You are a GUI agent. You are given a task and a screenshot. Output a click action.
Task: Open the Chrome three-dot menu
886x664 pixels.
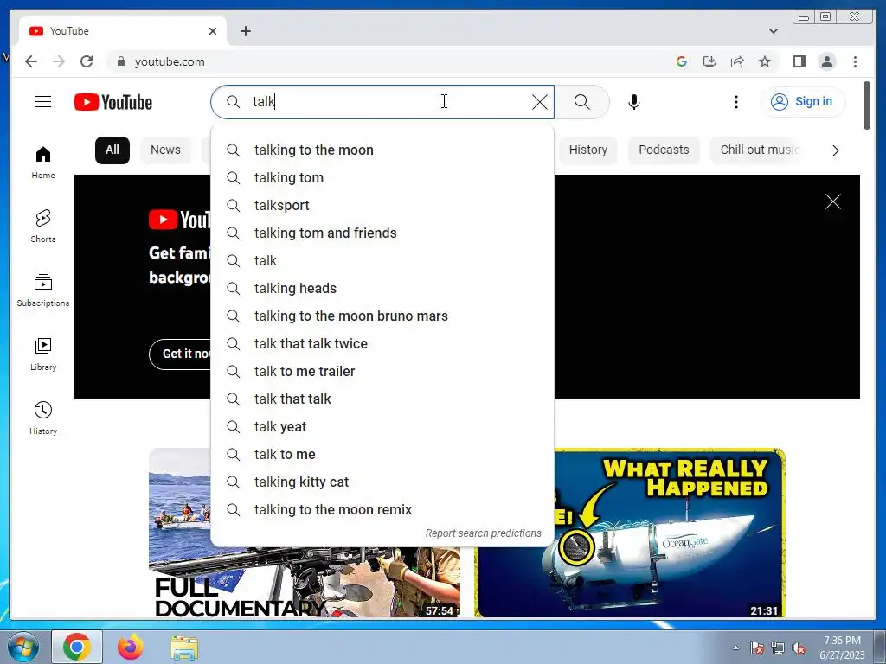click(x=855, y=61)
